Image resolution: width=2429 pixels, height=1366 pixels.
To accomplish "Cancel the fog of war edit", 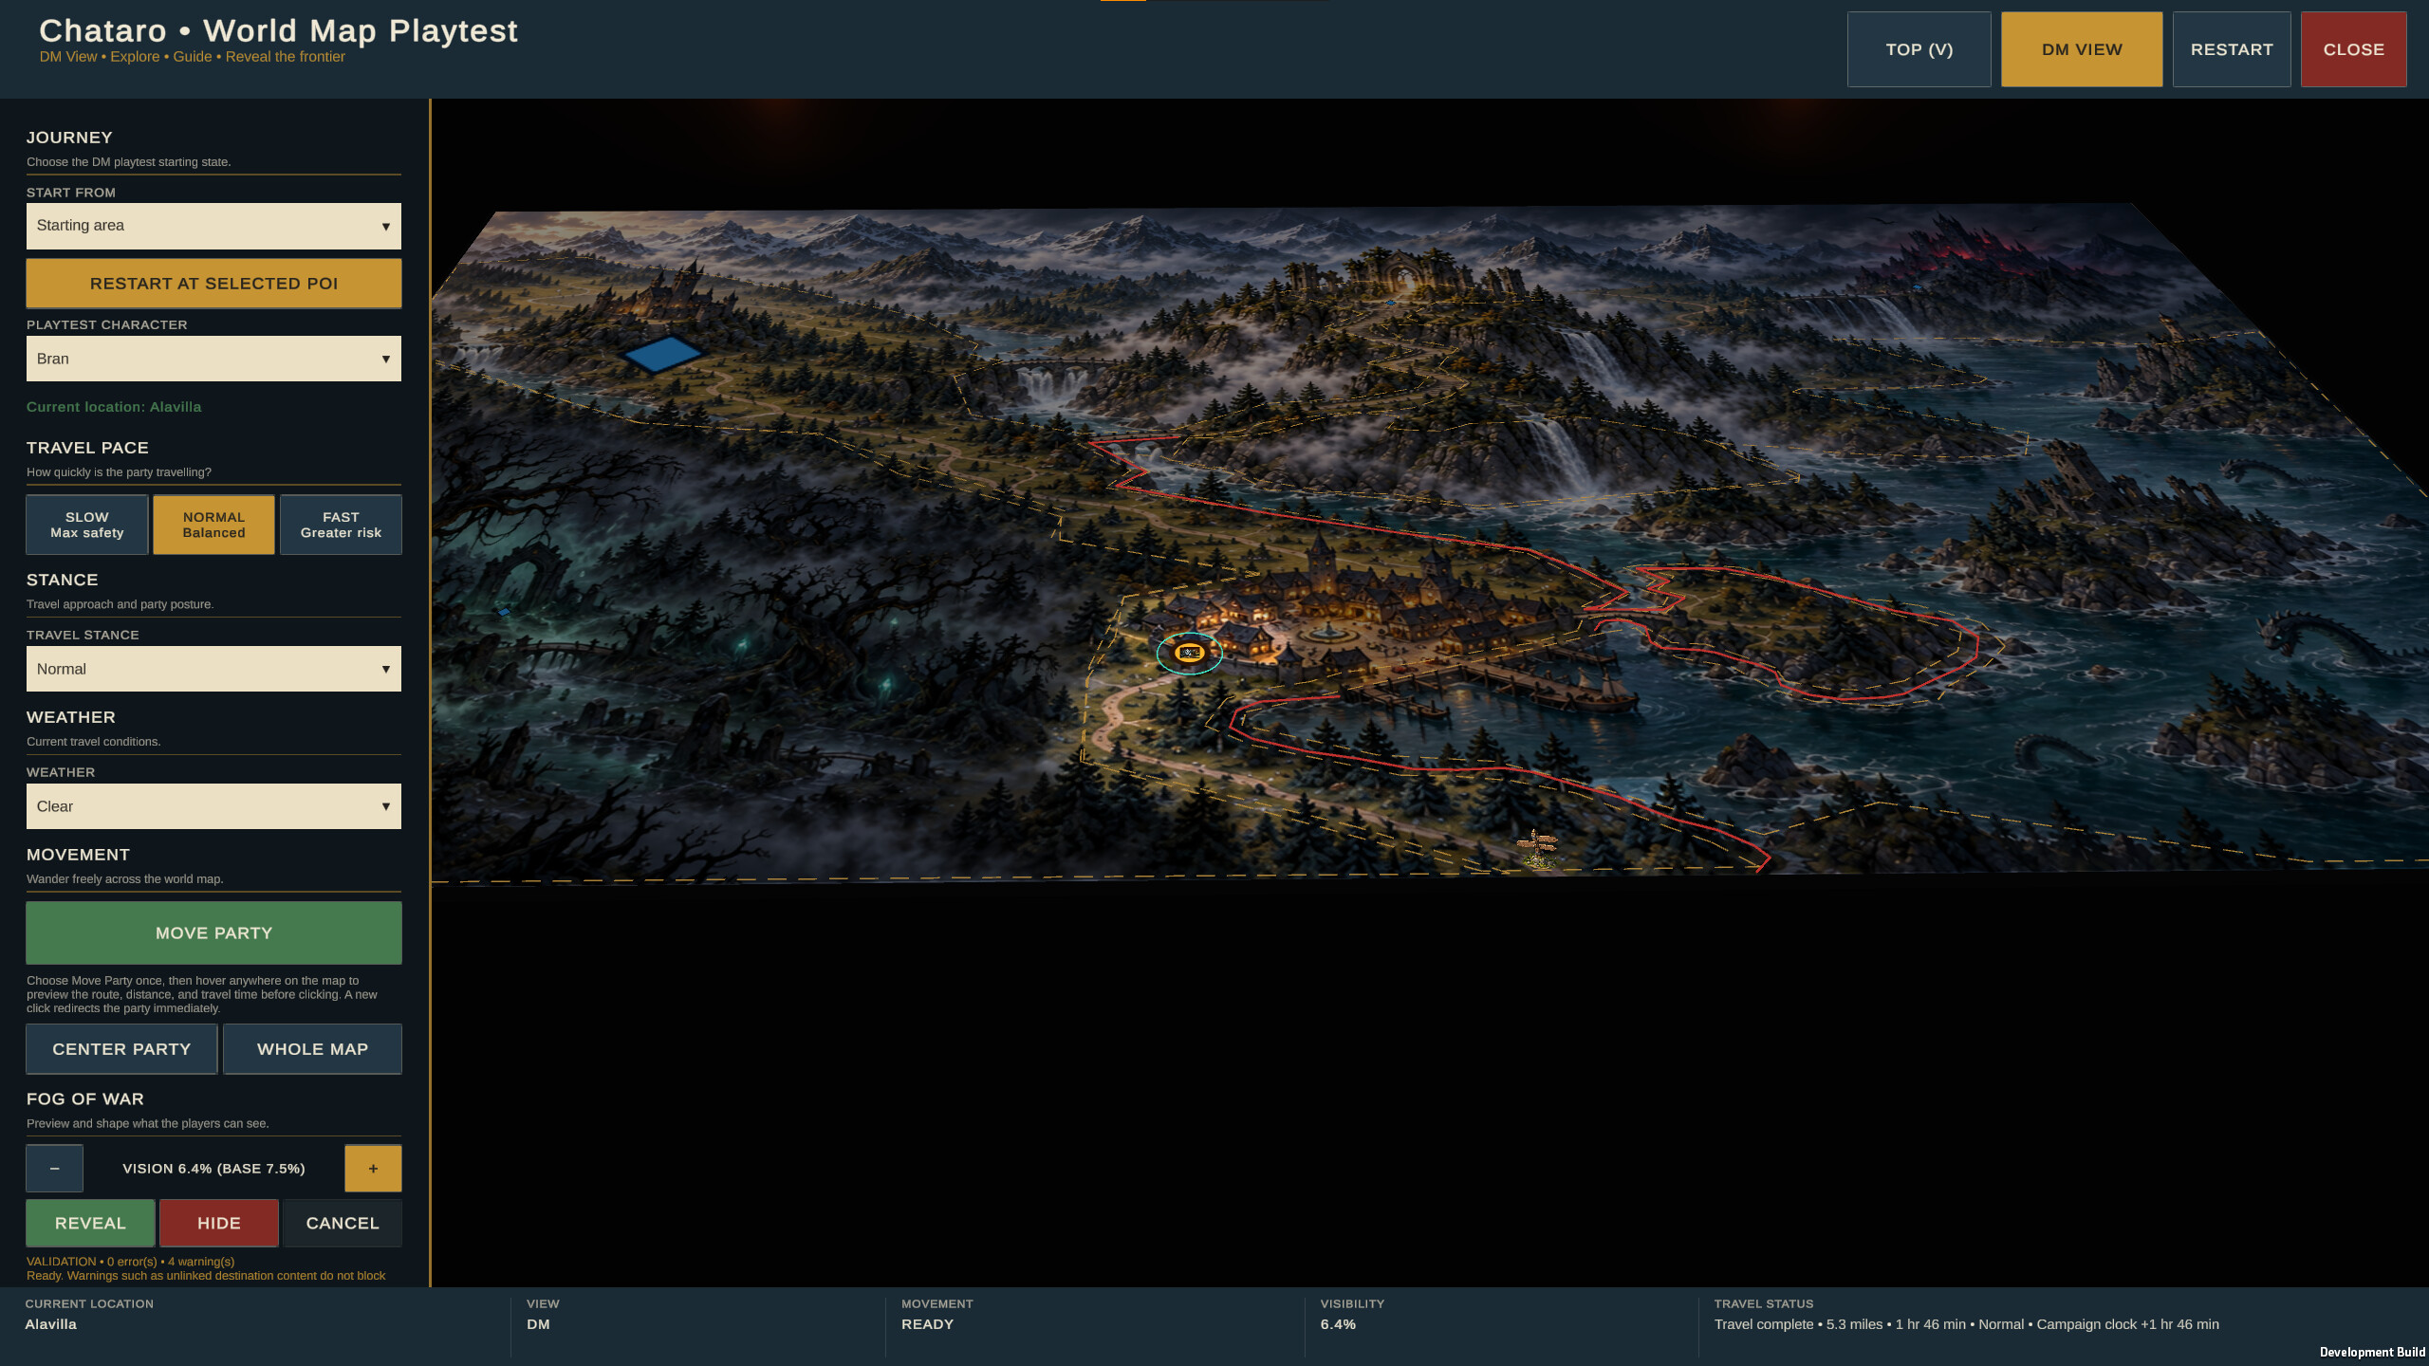I will click(343, 1224).
